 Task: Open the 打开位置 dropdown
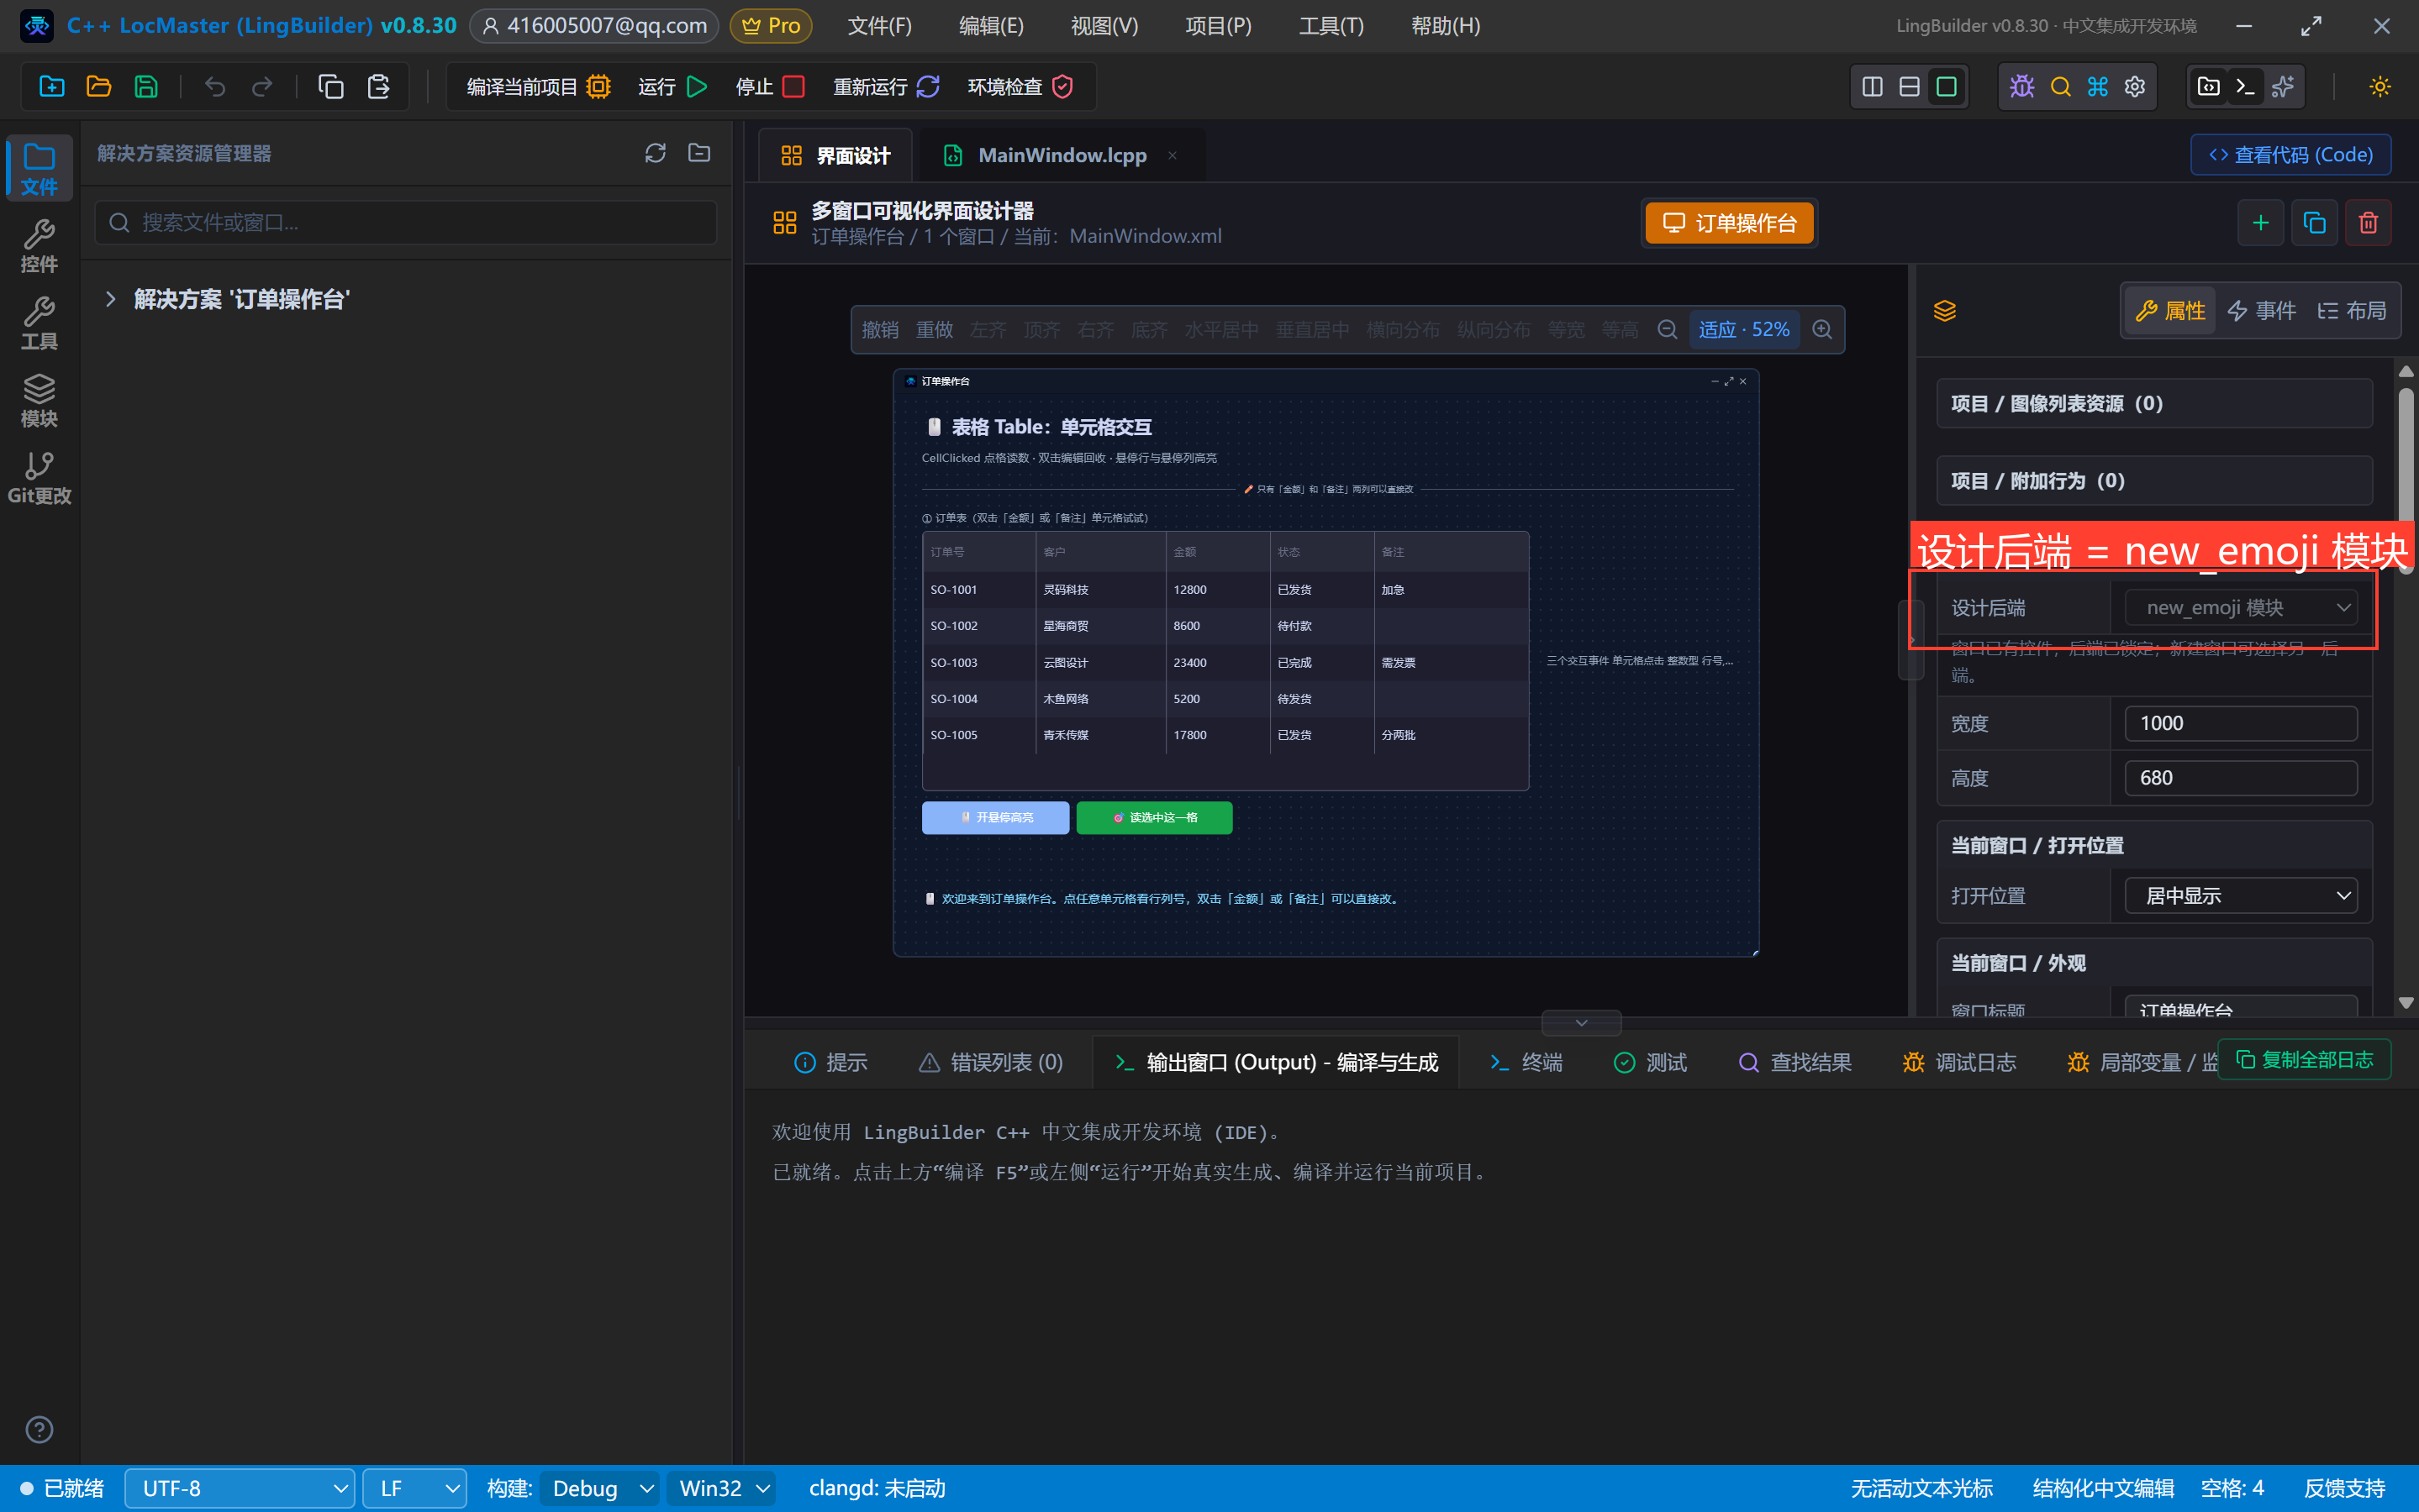[x=2241, y=896]
